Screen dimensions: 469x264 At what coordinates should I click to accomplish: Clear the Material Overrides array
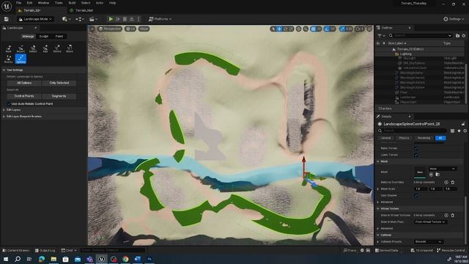453,182
